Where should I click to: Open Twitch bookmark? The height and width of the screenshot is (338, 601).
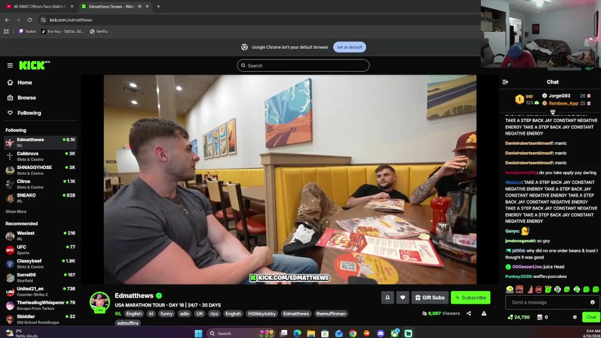click(27, 31)
